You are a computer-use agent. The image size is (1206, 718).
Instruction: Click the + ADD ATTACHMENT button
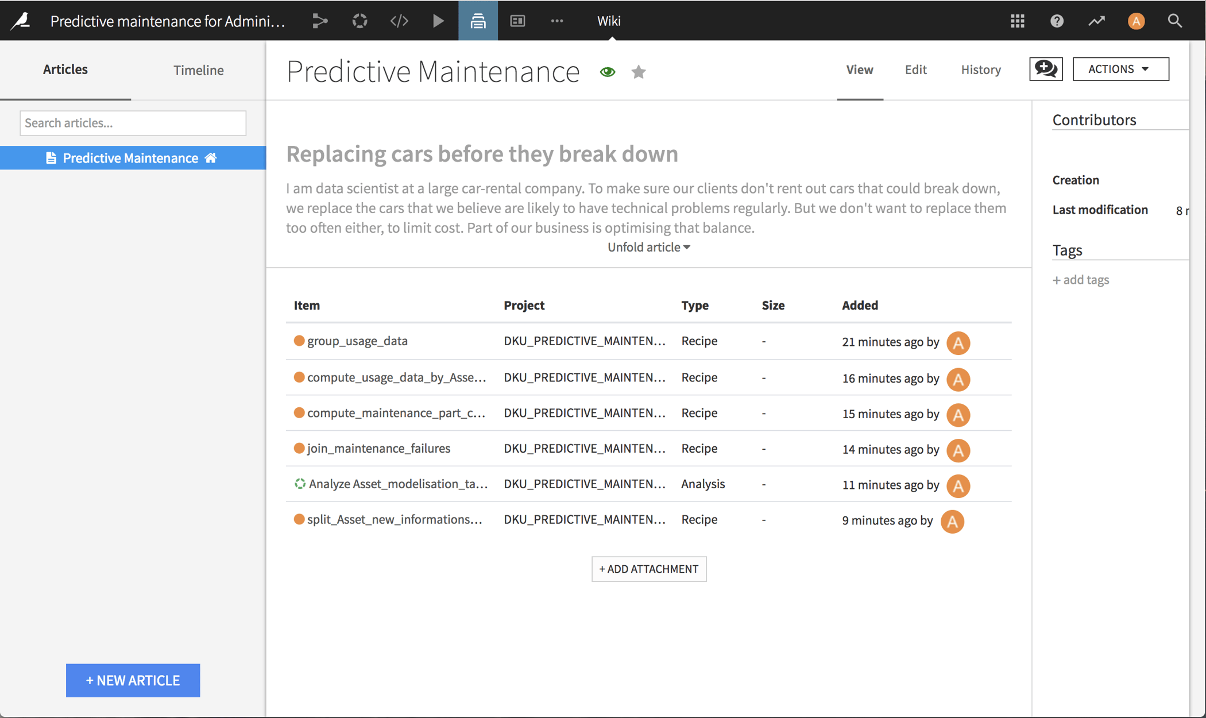pyautogui.click(x=649, y=569)
